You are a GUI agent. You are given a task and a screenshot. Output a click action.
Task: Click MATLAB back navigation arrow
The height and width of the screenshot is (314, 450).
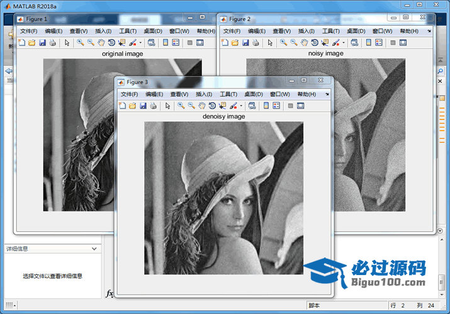pyautogui.click(x=9, y=71)
